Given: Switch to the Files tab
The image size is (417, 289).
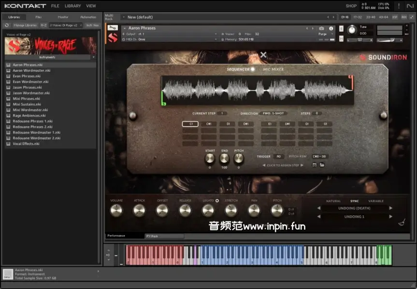Looking at the screenshot, I should [x=39, y=17].
